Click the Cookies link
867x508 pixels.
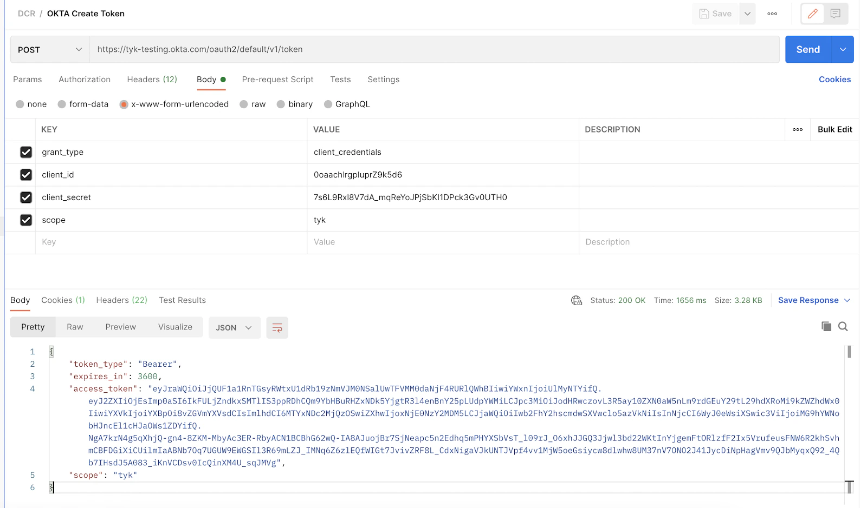pyautogui.click(x=834, y=80)
